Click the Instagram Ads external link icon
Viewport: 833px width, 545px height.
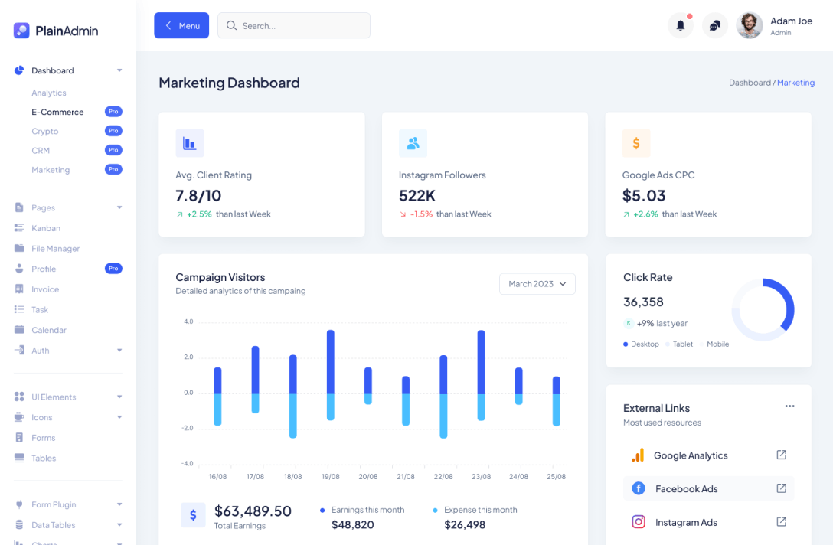point(781,522)
